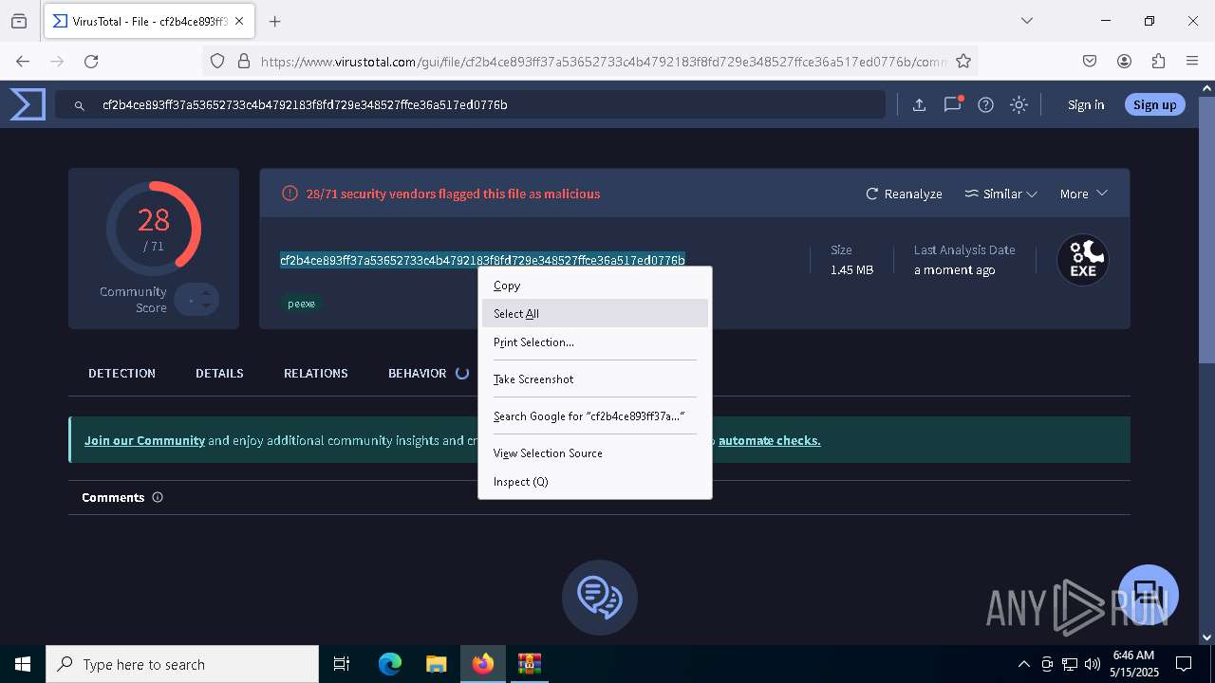The image size is (1215, 683).
Task: Click the Firefox back arrow
Action: click(23, 61)
